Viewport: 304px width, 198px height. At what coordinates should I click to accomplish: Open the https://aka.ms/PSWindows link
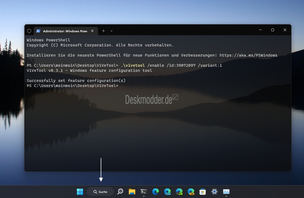pyautogui.click(x=248, y=55)
